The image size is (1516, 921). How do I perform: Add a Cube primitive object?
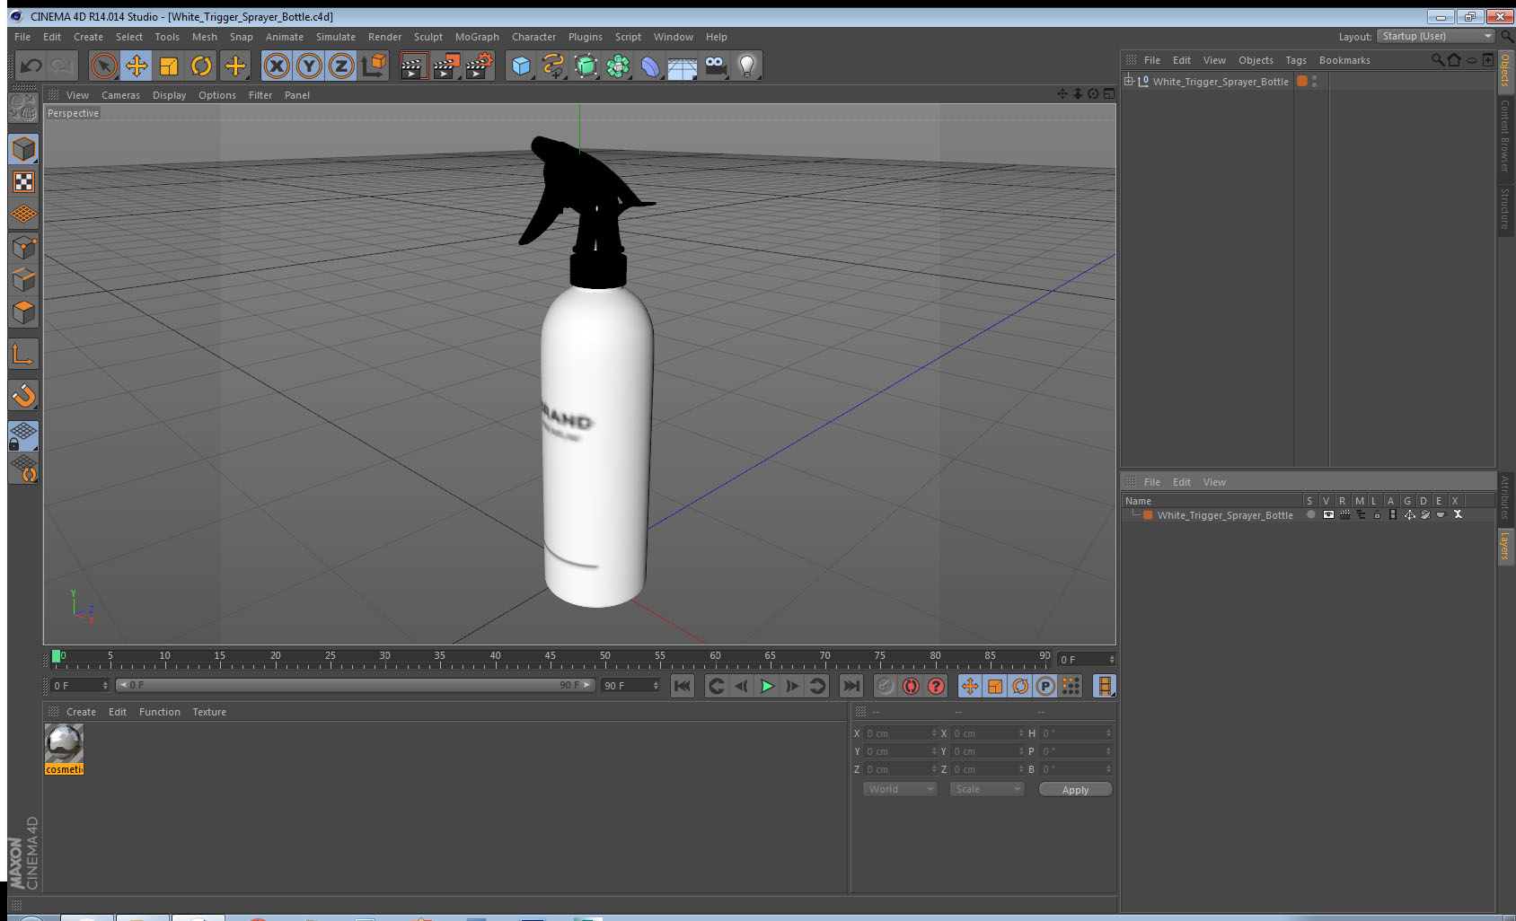coord(521,66)
